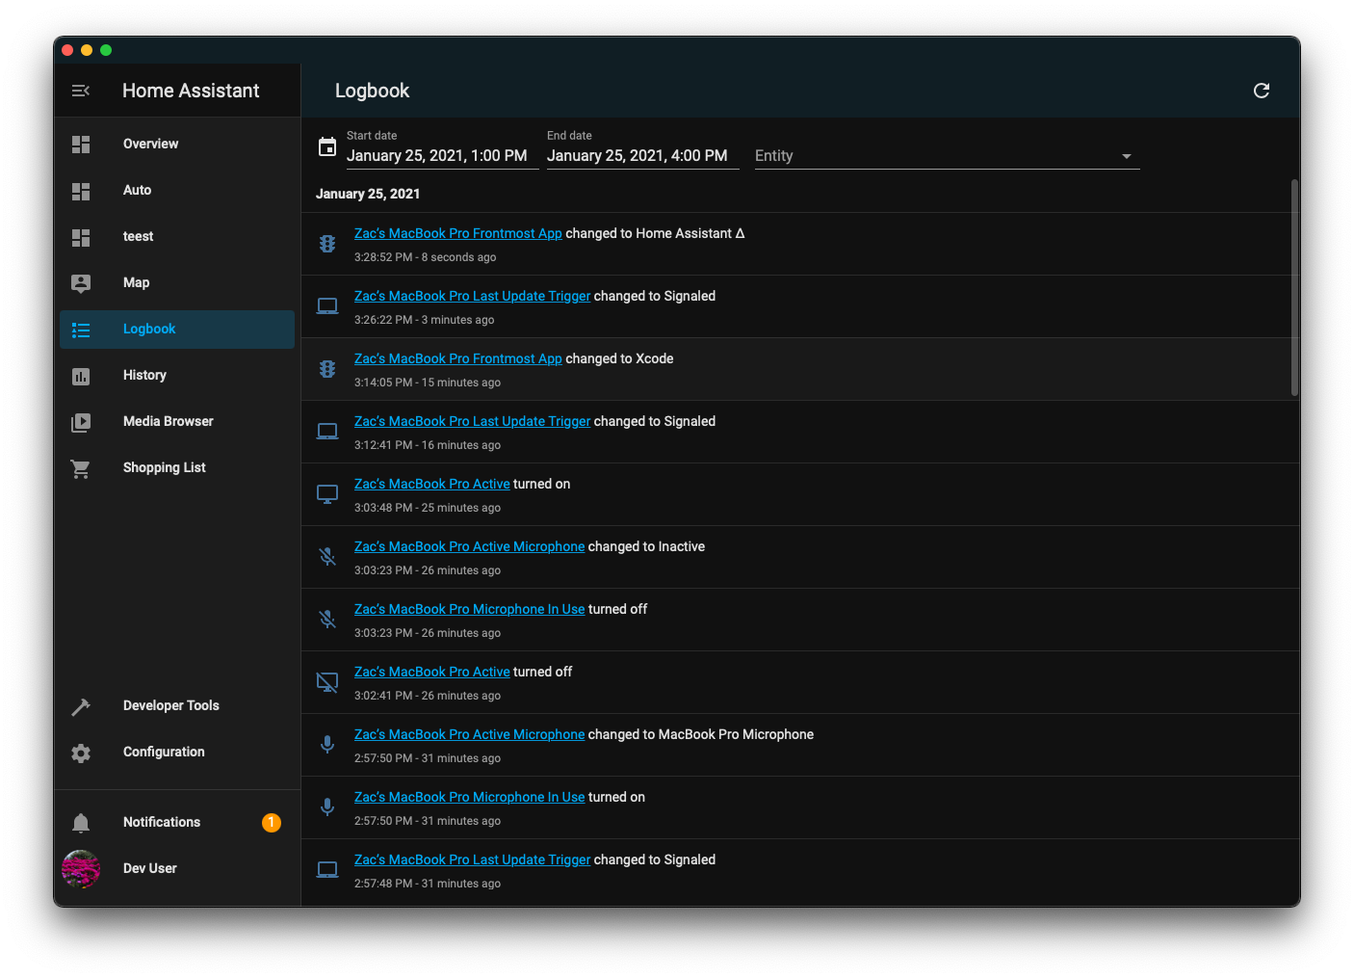Click the microphone icon of the MacBook Pro Microphone entry
This screenshot has width=1354, height=978.
[x=327, y=745]
